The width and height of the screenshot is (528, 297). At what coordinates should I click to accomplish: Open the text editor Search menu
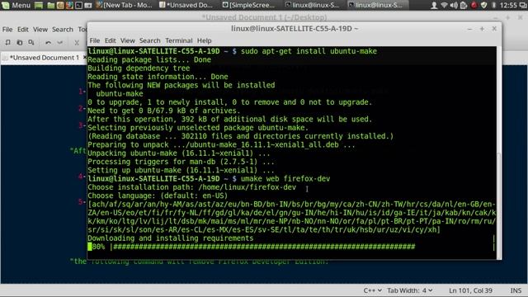(63, 30)
